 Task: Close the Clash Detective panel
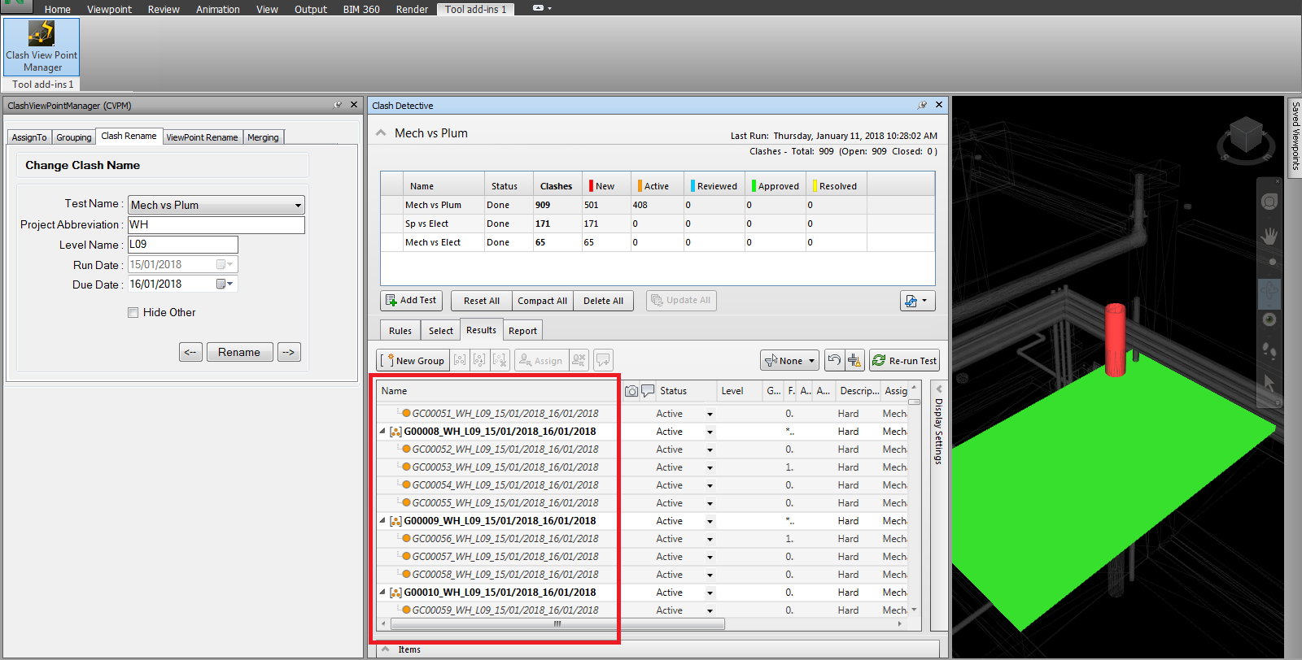tap(939, 105)
